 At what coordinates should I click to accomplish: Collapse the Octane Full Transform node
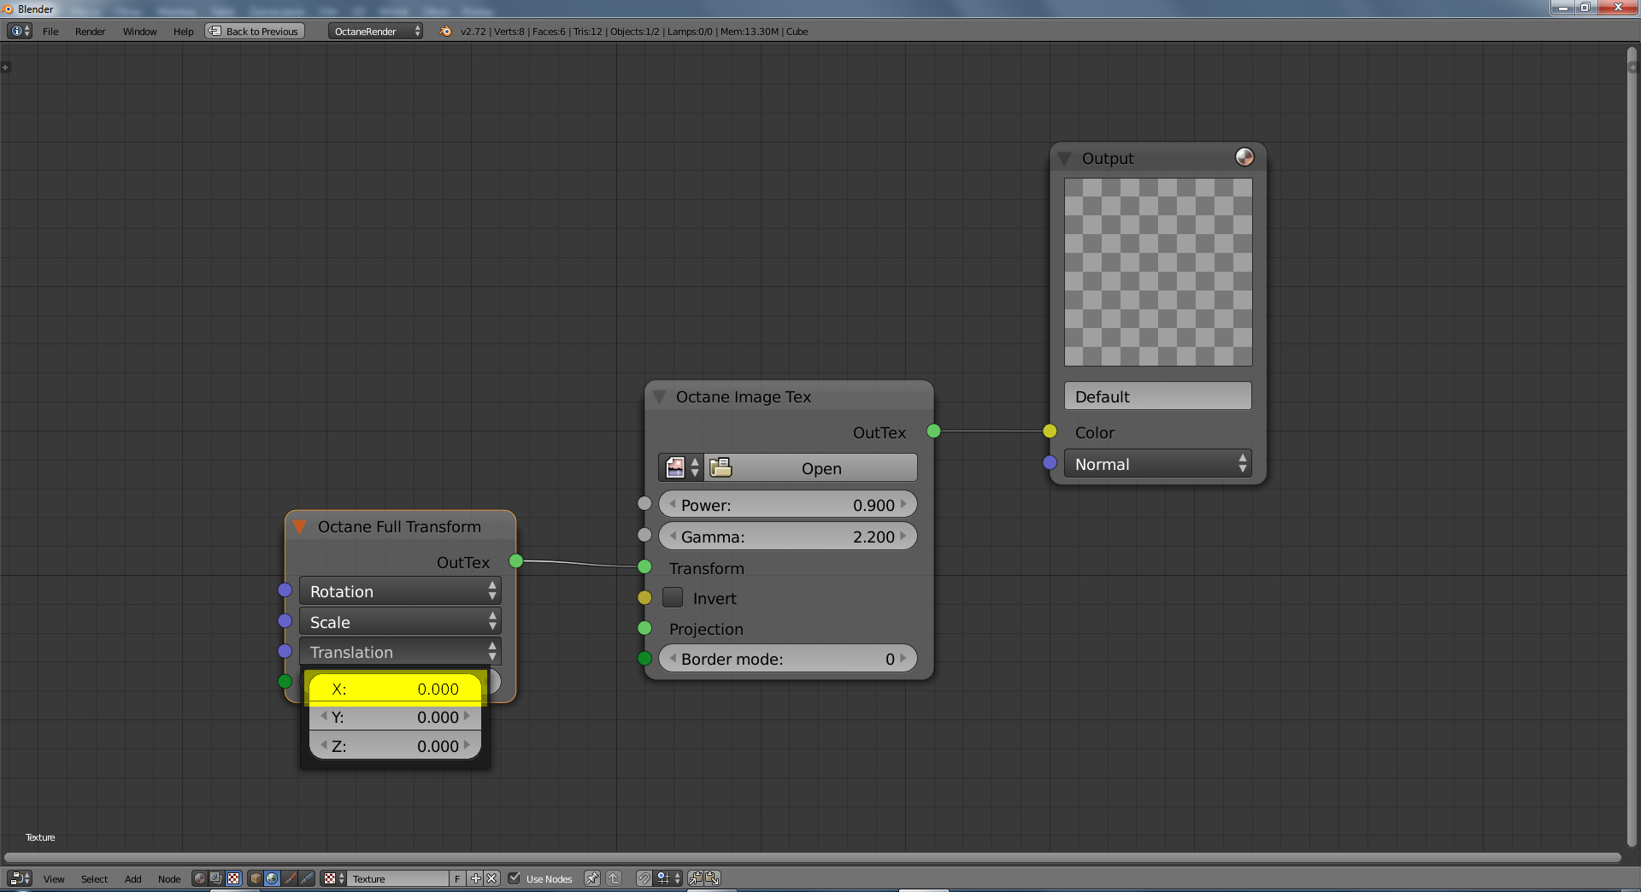point(299,526)
